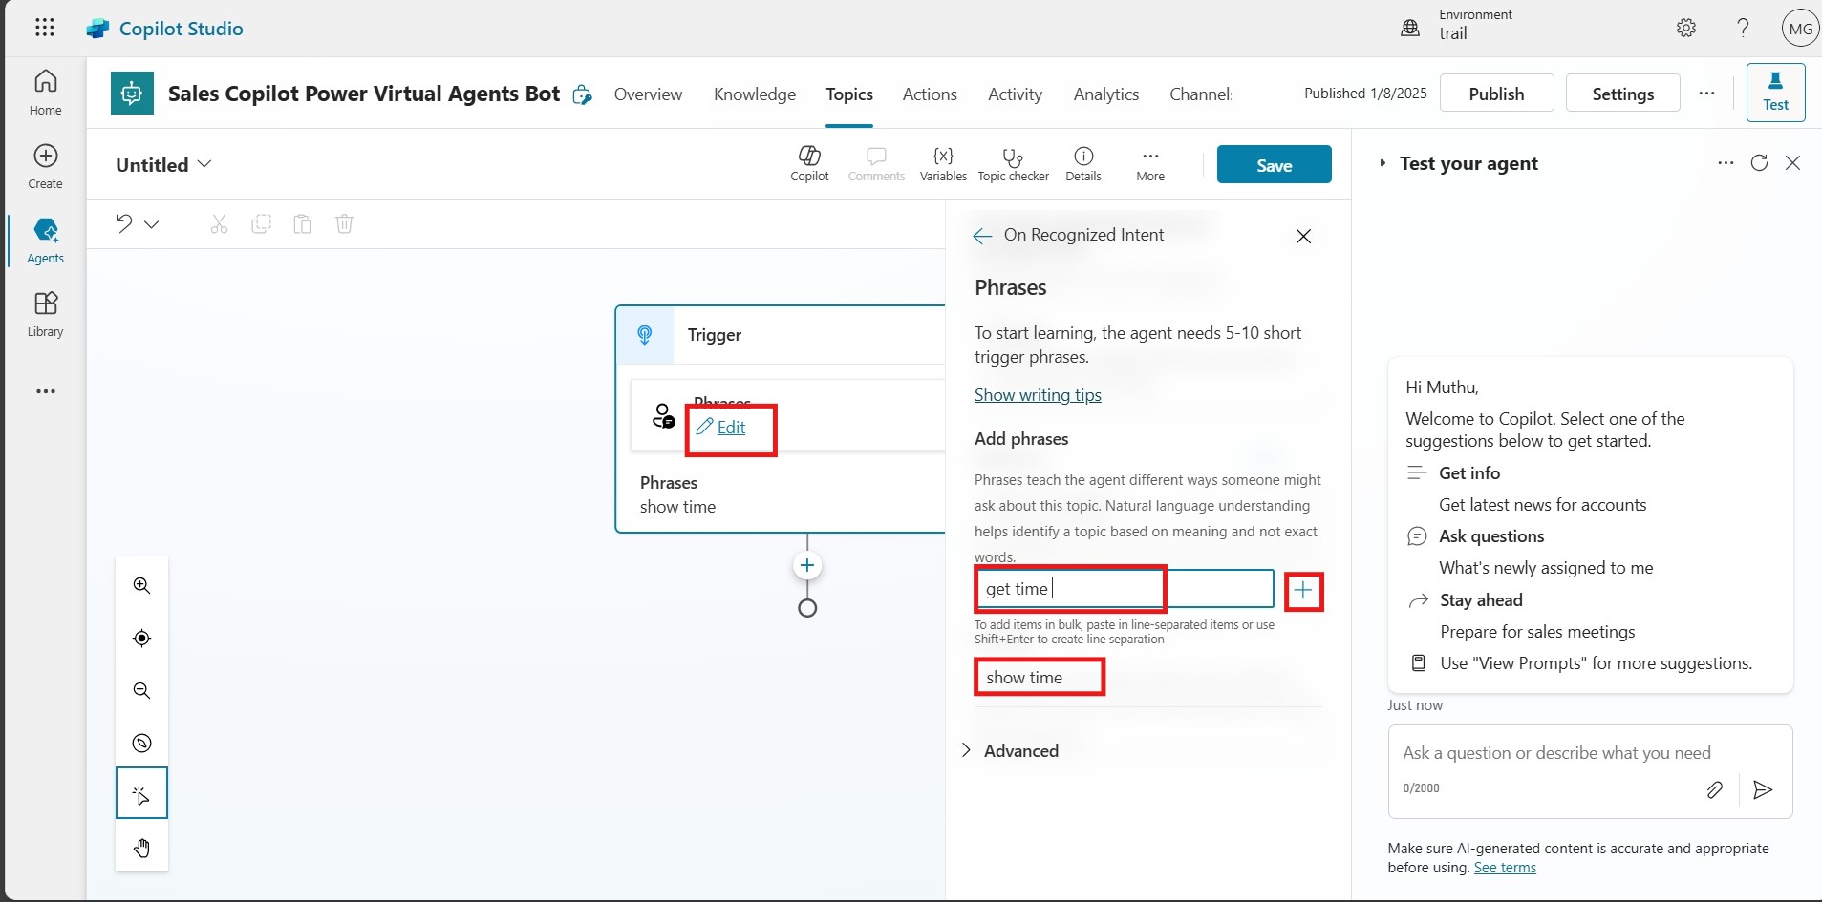Viewport: 1822px width, 902px height.
Task: Select the hand pan tool
Action: coord(142,848)
